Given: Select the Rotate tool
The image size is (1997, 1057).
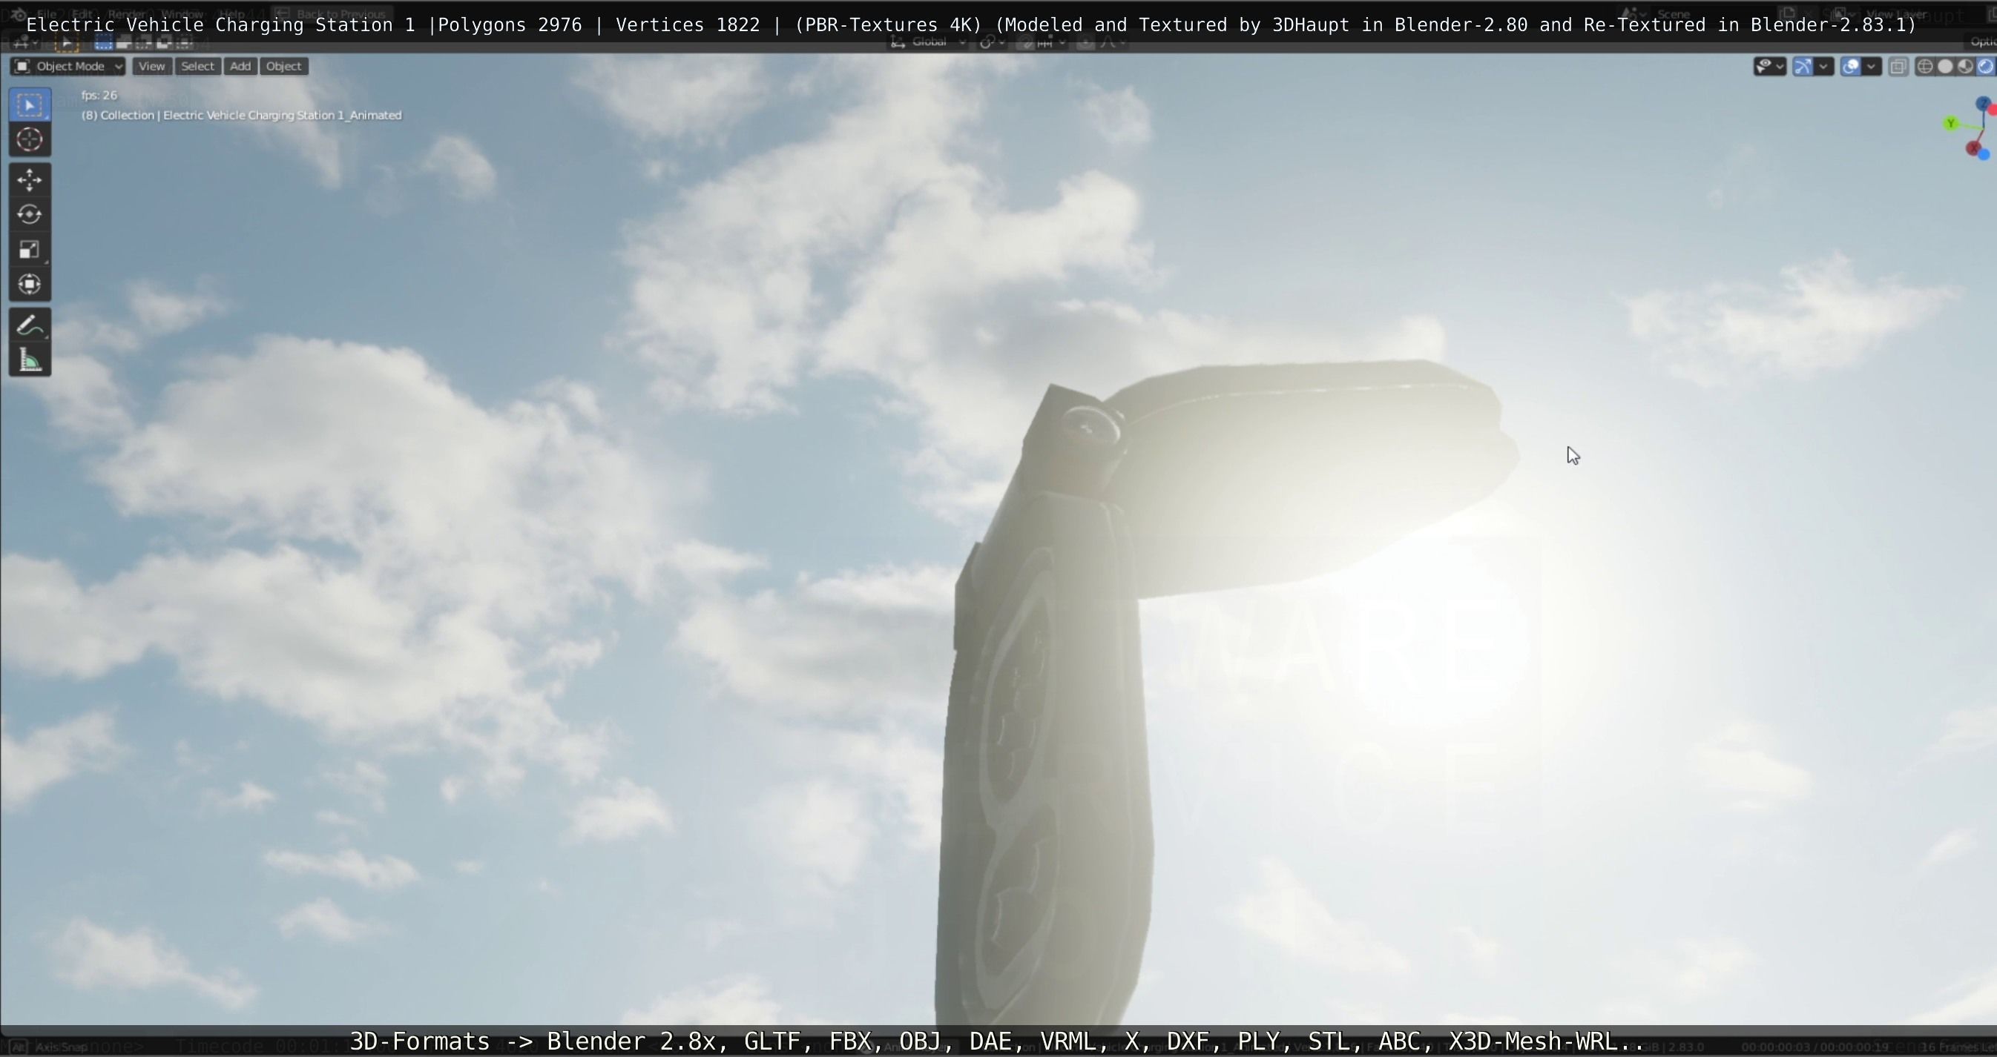Looking at the screenshot, I should point(30,214).
